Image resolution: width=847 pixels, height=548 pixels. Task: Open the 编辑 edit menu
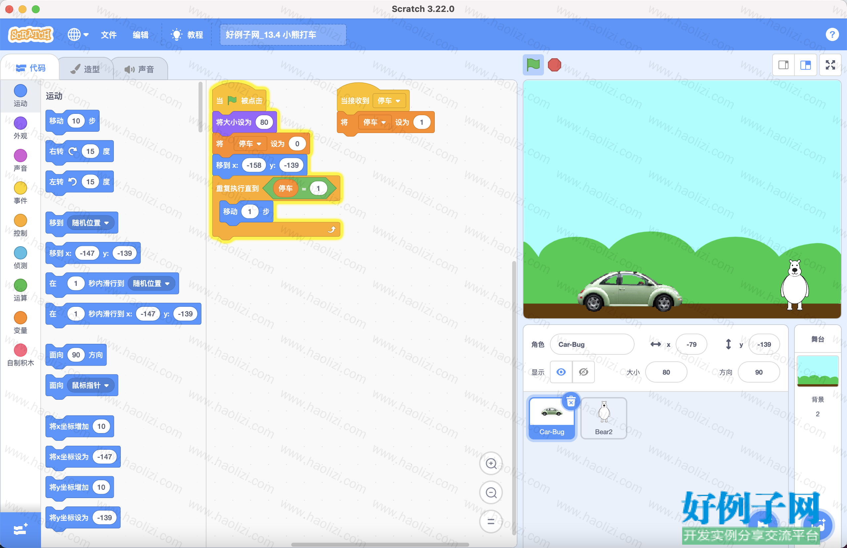(141, 34)
